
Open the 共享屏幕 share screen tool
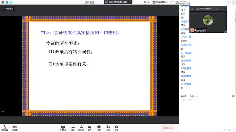coord(63,127)
